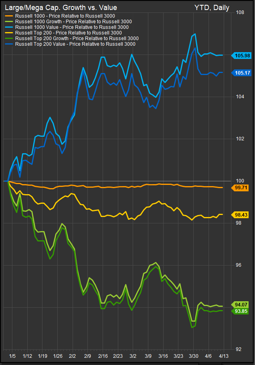Click the 2/16 date axis label
This screenshot has height=365, width=255.
tap(103, 356)
